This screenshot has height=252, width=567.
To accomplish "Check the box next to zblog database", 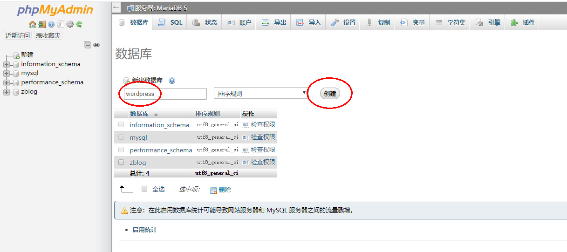I will [121, 163].
